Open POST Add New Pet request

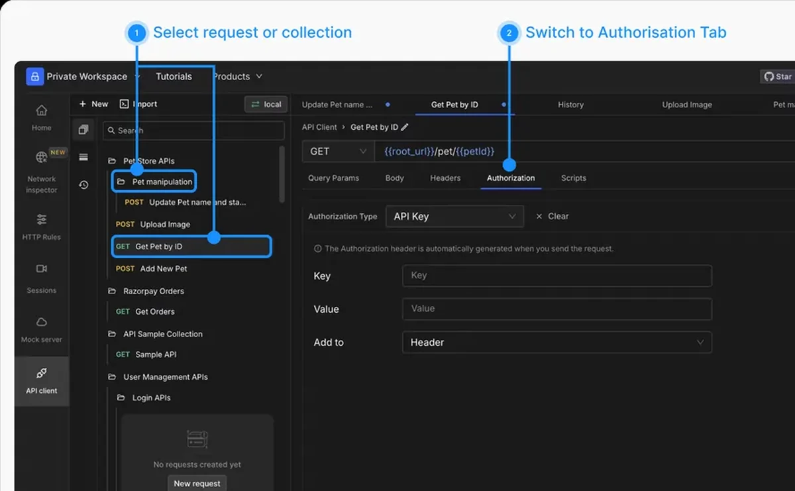point(151,268)
